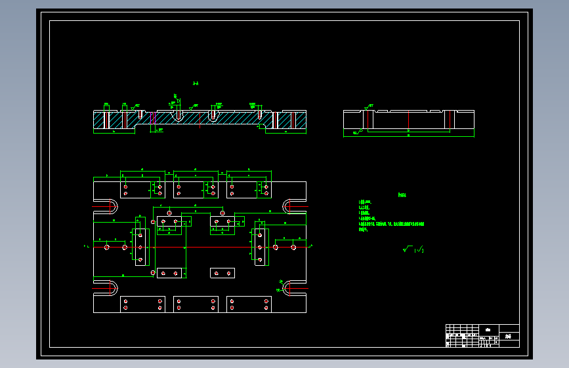Select the surface roughness symbol below the notes
The width and height of the screenshot is (569, 368).
click(x=413, y=249)
